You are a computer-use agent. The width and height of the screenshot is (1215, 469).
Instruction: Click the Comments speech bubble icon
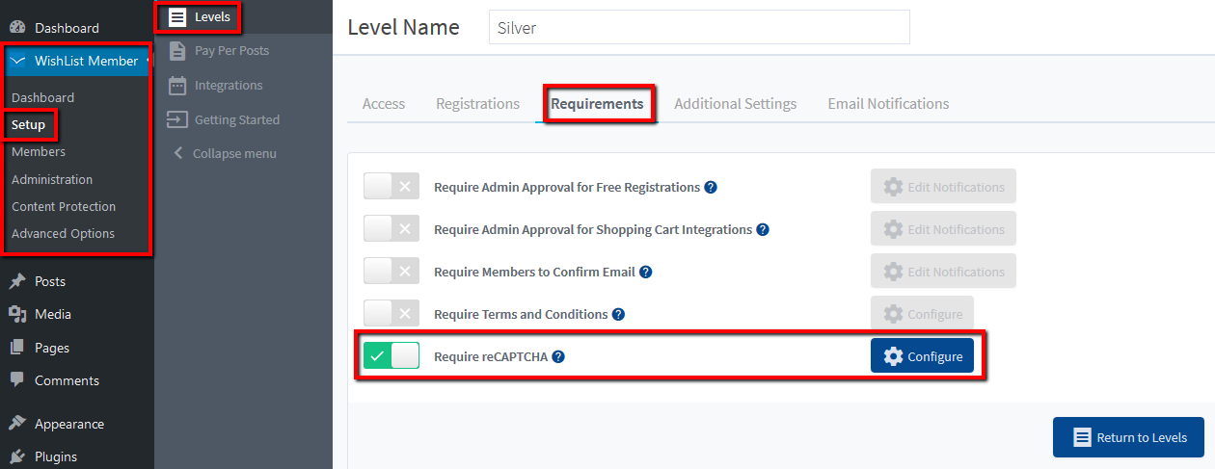coord(16,380)
